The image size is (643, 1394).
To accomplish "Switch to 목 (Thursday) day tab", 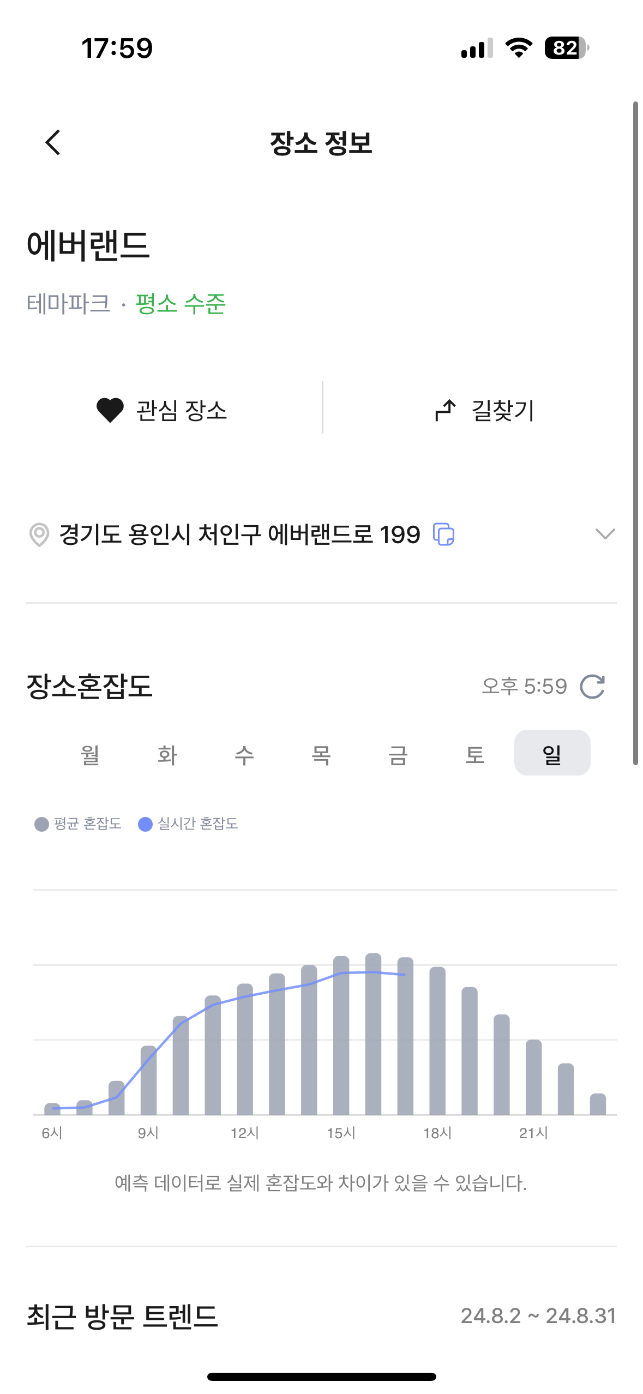I will [321, 755].
